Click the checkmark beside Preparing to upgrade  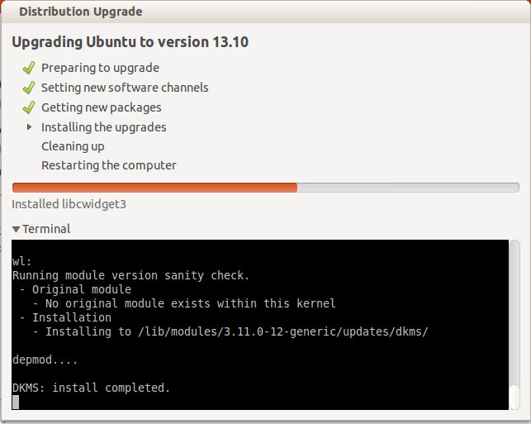point(29,68)
